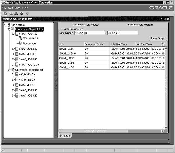Collapse the Immediate Dispatch List node

(9, 29)
